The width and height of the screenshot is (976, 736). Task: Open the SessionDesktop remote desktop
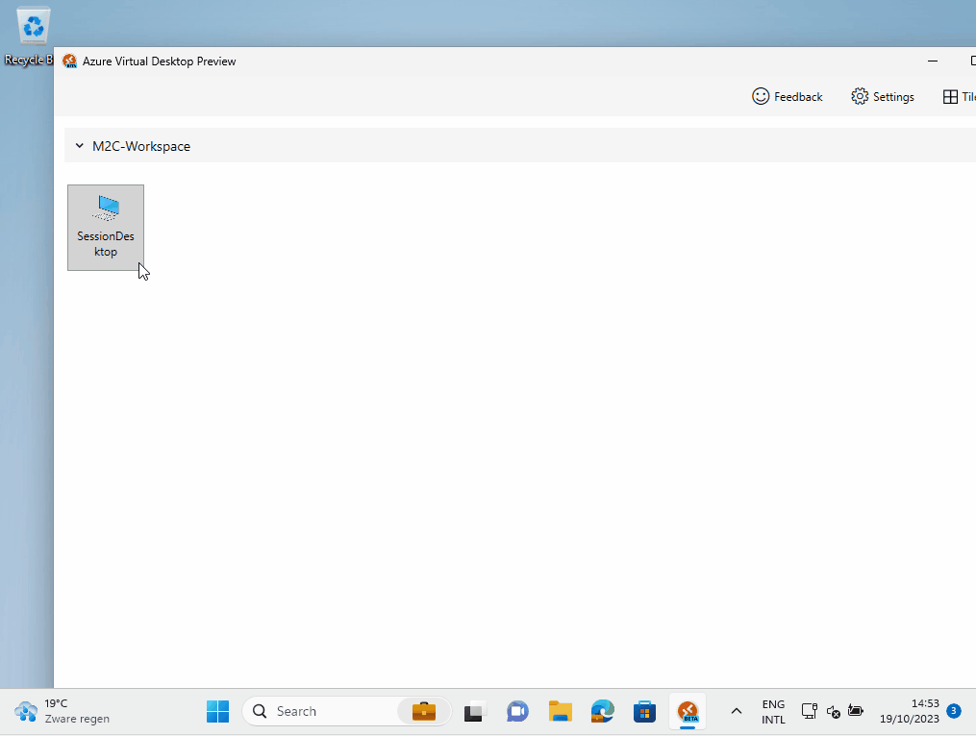(x=106, y=227)
